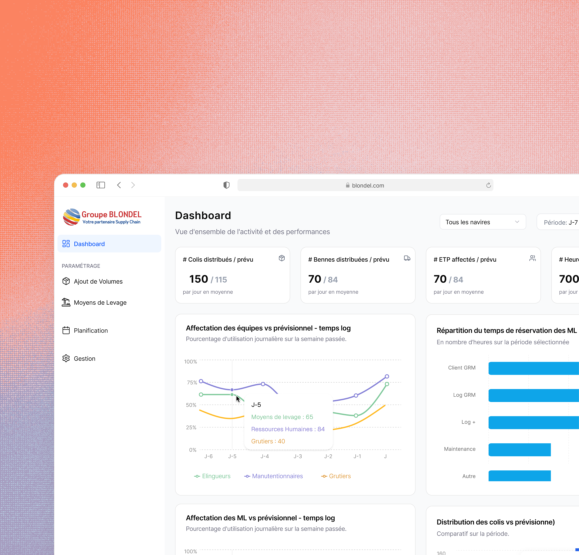Click the J-2 axis label
Viewport: 579px width, 555px height.
click(328, 456)
